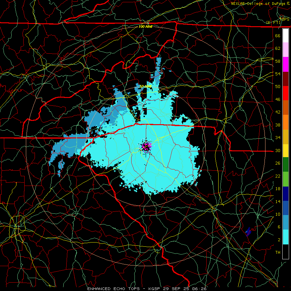Click the 'TH' legend label
This screenshot has height=291, width=291.
278,252
